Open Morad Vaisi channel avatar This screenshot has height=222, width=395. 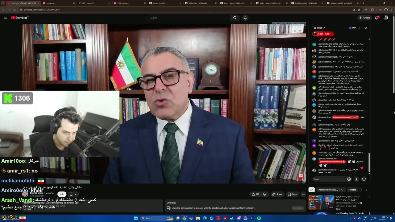click(x=25, y=194)
